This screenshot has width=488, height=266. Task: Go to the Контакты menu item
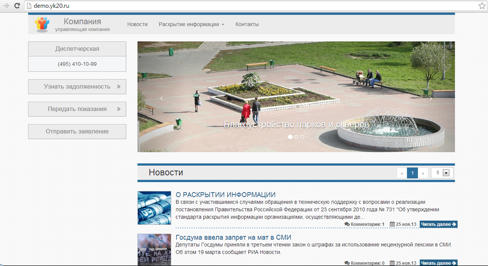tap(247, 24)
